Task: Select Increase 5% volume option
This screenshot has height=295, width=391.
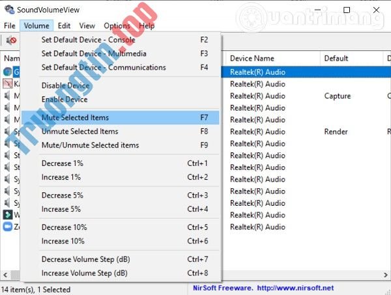Action: (121, 209)
